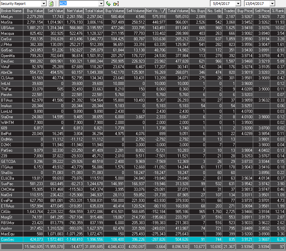286x251 pixels.
Task: Select the DeuSec broker name
Action: (x=8, y=61)
